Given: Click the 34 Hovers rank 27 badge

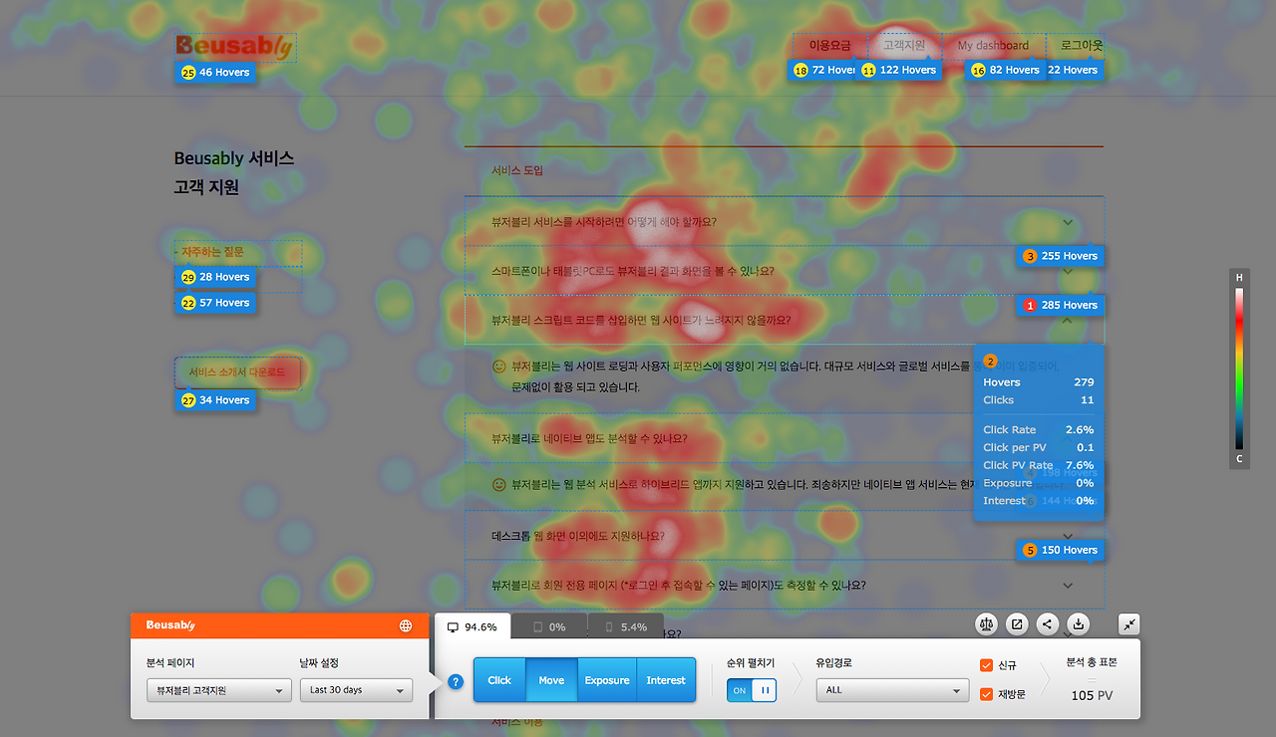Looking at the screenshot, I should coord(215,400).
